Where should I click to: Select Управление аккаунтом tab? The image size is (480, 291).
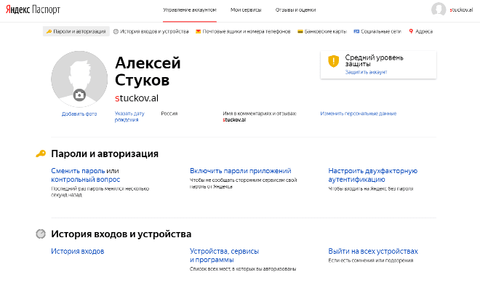[189, 9]
